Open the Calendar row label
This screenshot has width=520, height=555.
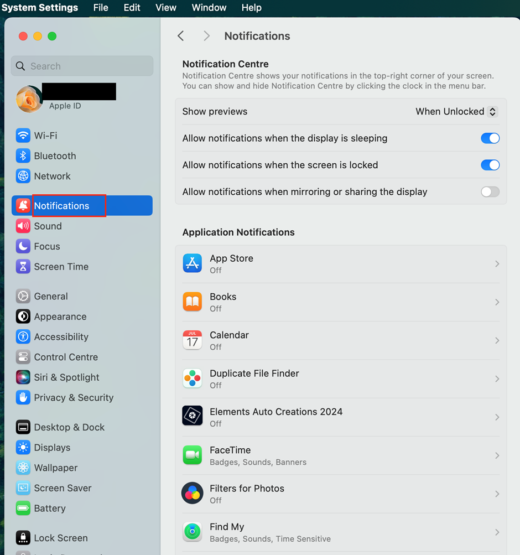pyautogui.click(x=229, y=335)
